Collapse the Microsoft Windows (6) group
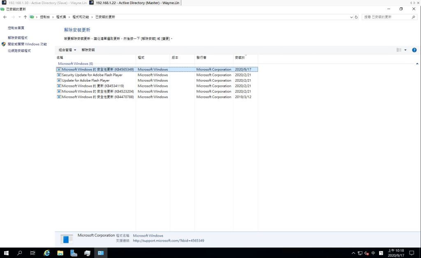 click(x=417, y=64)
